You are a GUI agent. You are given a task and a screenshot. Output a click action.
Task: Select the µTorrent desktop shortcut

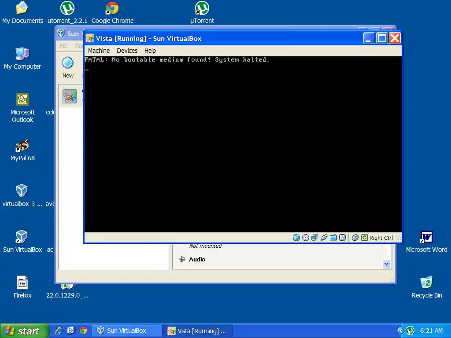pos(202,13)
